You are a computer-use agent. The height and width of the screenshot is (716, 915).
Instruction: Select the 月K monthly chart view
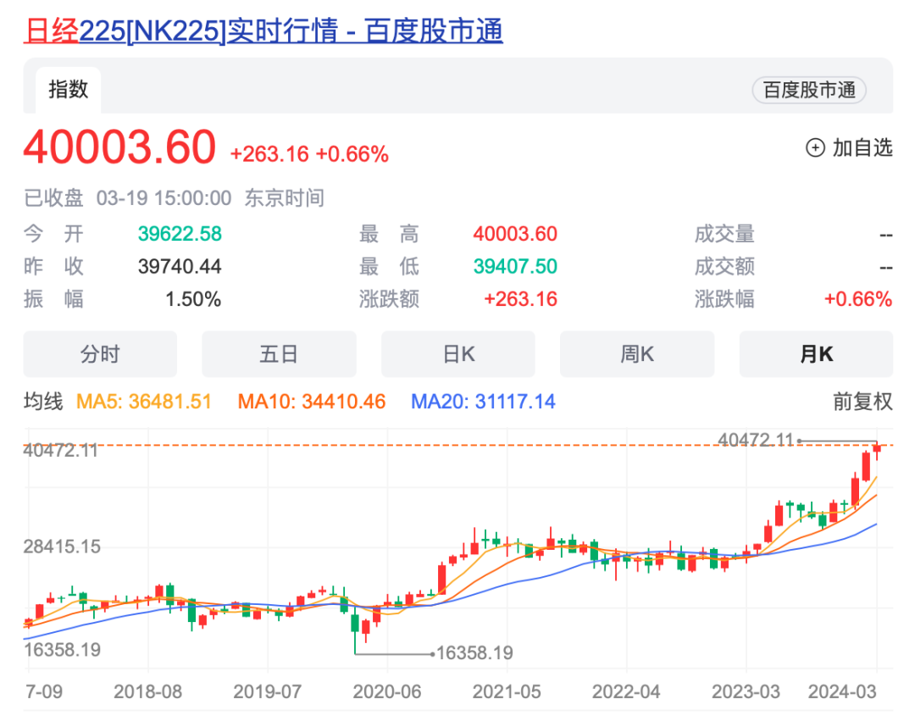tap(816, 353)
